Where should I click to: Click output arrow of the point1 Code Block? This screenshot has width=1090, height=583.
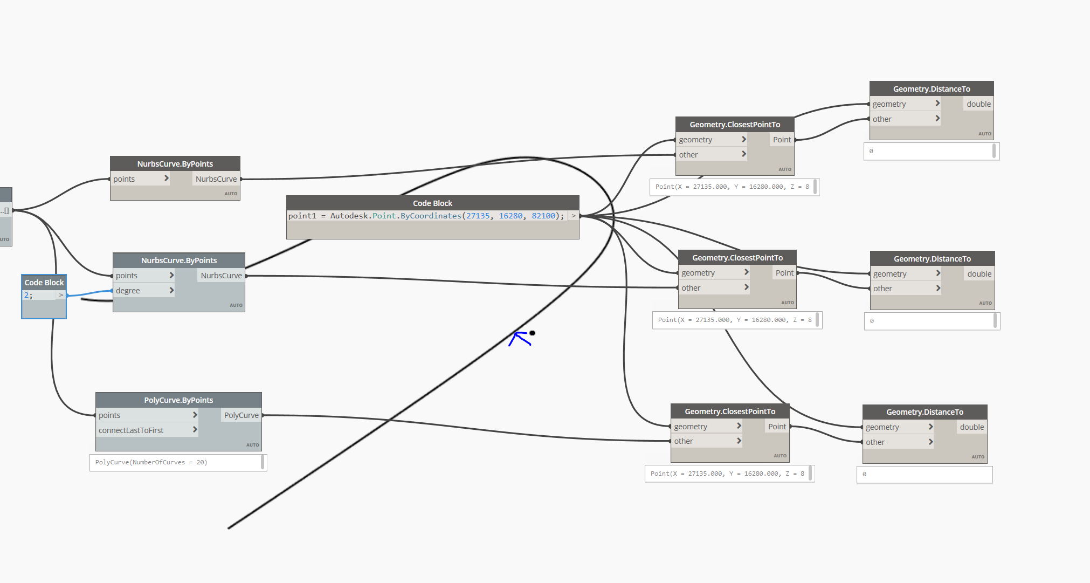click(x=574, y=216)
